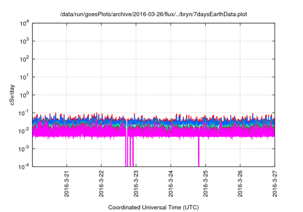Viewport: 303px width, 212px height.
Task: Click the 10^3 y-axis tick label
Action: point(24,41)
